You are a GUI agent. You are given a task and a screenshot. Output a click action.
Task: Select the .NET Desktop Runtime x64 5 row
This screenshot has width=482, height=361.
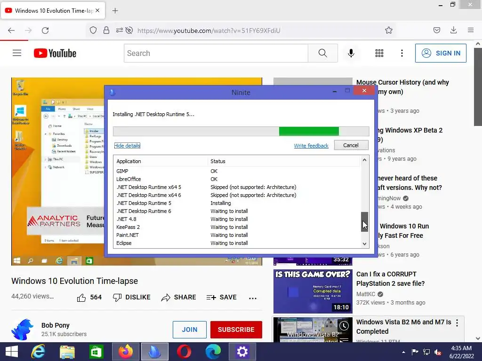click(237, 187)
